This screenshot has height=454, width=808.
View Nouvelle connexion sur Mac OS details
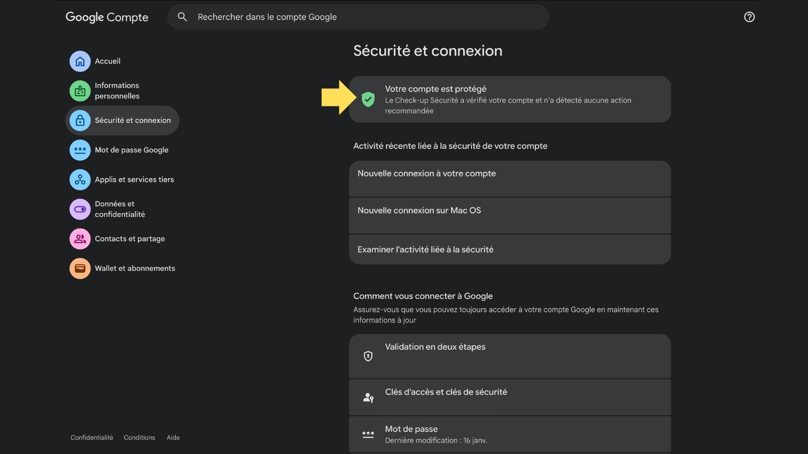point(509,215)
